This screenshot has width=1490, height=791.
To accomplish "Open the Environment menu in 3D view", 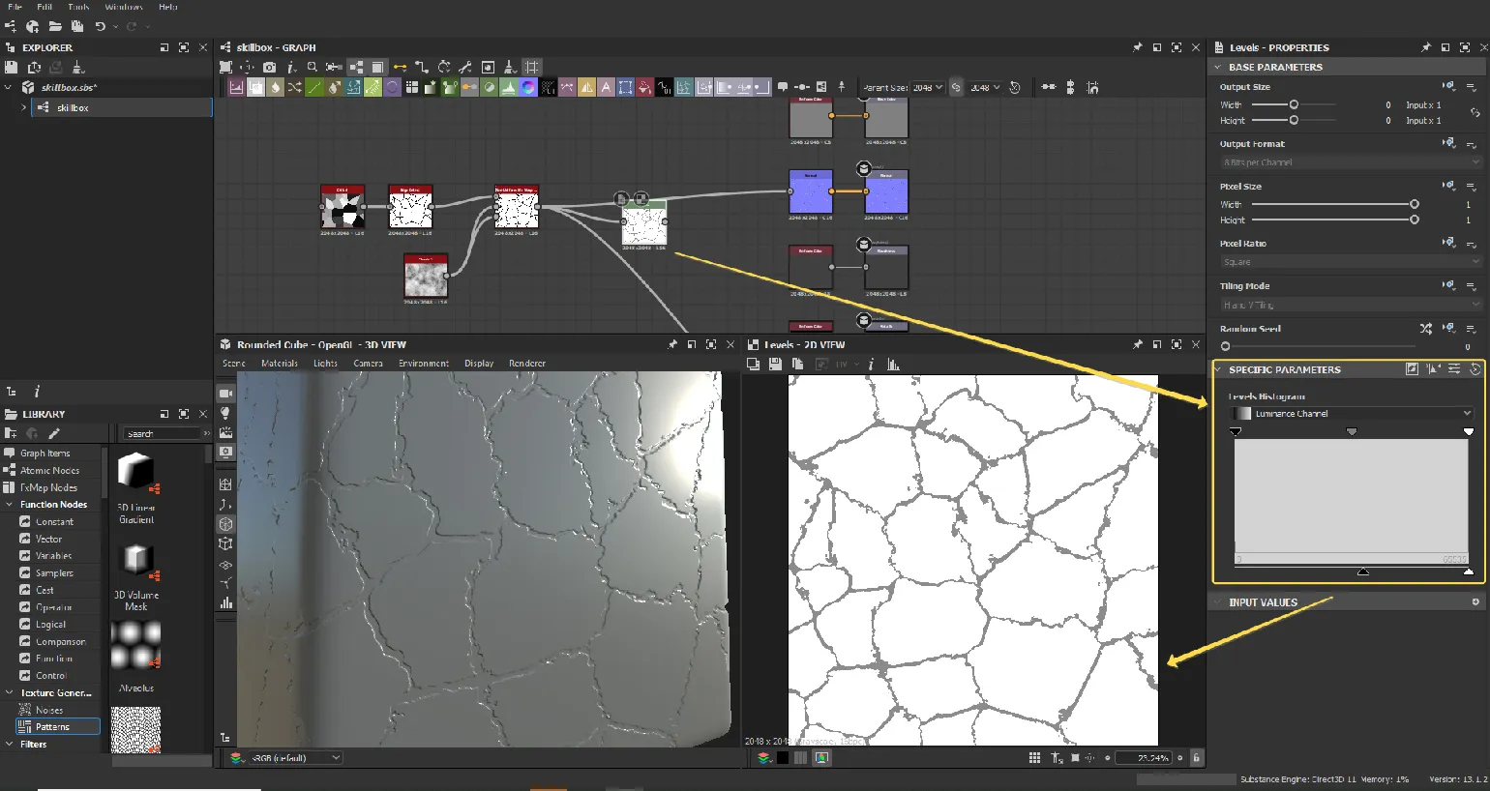I will (x=423, y=364).
